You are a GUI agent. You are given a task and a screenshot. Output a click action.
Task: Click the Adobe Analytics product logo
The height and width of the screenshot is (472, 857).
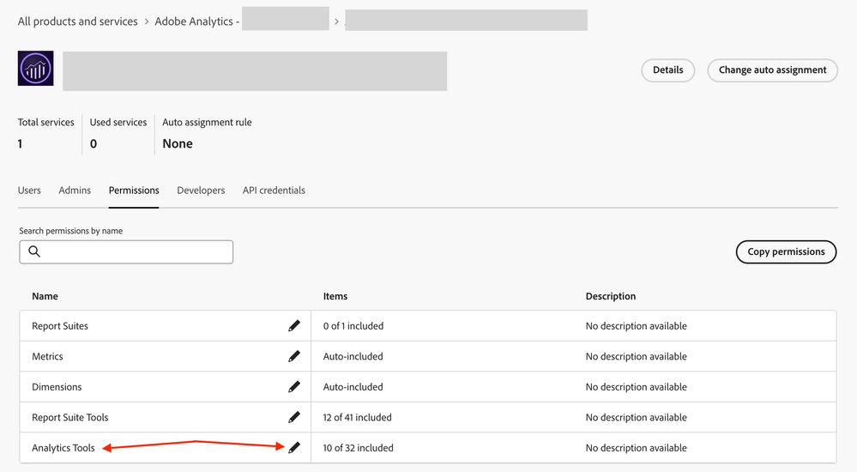pyautogui.click(x=35, y=69)
